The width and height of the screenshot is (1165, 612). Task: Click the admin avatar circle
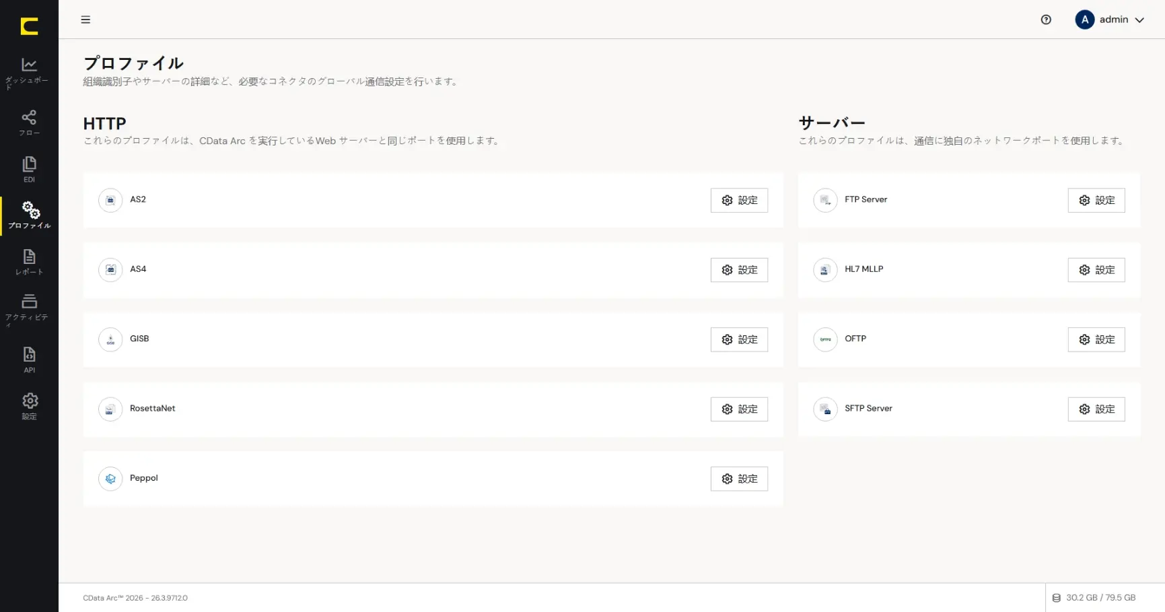click(x=1084, y=20)
